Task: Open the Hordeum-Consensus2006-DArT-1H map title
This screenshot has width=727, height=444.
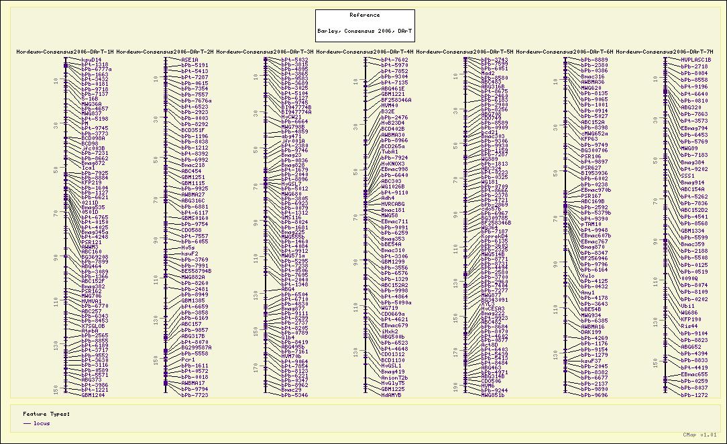Action: pos(65,52)
